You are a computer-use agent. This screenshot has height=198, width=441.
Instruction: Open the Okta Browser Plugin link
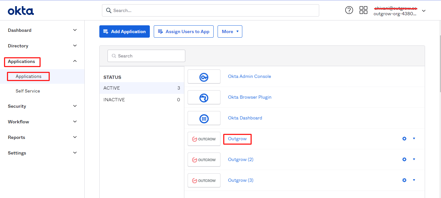[x=250, y=97]
